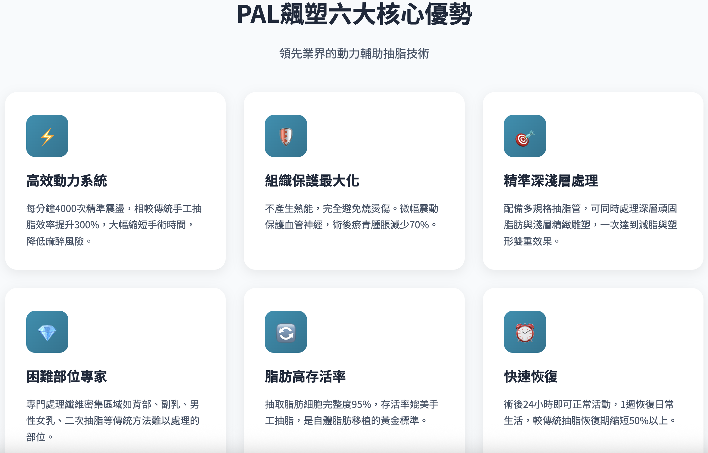708x453 pixels.
Task: Click the main title PAL飆塑六大核心優勢
Action: click(x=354, y=14)
